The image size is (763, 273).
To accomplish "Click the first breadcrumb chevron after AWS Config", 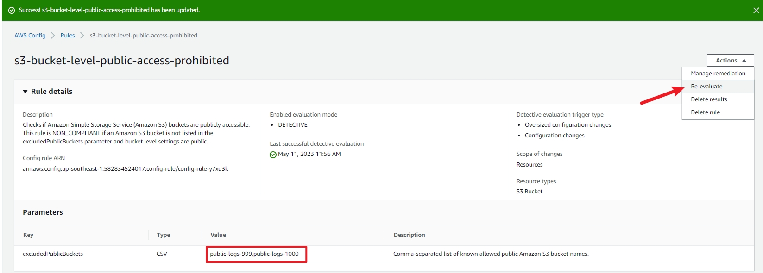I will [53, 36].
